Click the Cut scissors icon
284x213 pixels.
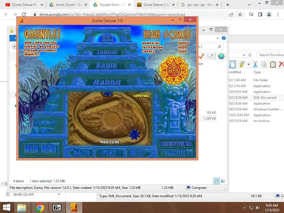coord(255,64)
